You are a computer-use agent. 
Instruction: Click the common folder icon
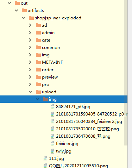tap(38, 48)
